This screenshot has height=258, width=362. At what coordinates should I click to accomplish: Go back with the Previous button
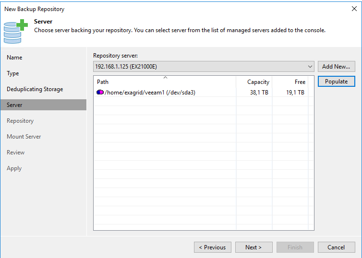pyautogui.click(x=212, y=247)
